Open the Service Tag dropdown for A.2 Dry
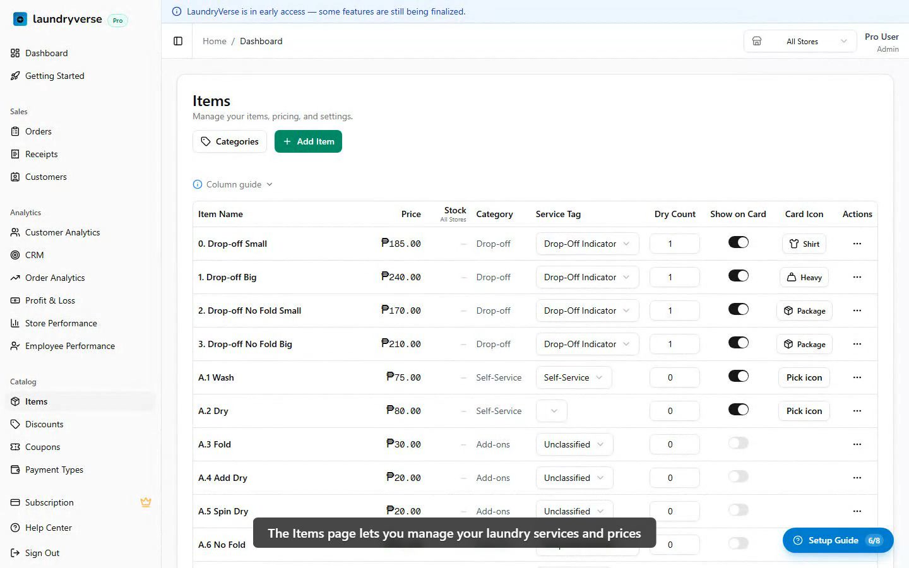Screen dimensions: 909x568 pyautogui.click(x=551, y=411)
